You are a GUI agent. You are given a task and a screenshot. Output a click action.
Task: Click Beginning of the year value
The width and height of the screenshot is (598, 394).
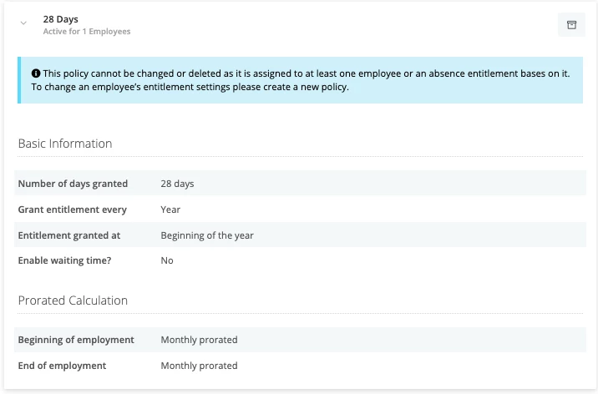[x=207, y=235]
